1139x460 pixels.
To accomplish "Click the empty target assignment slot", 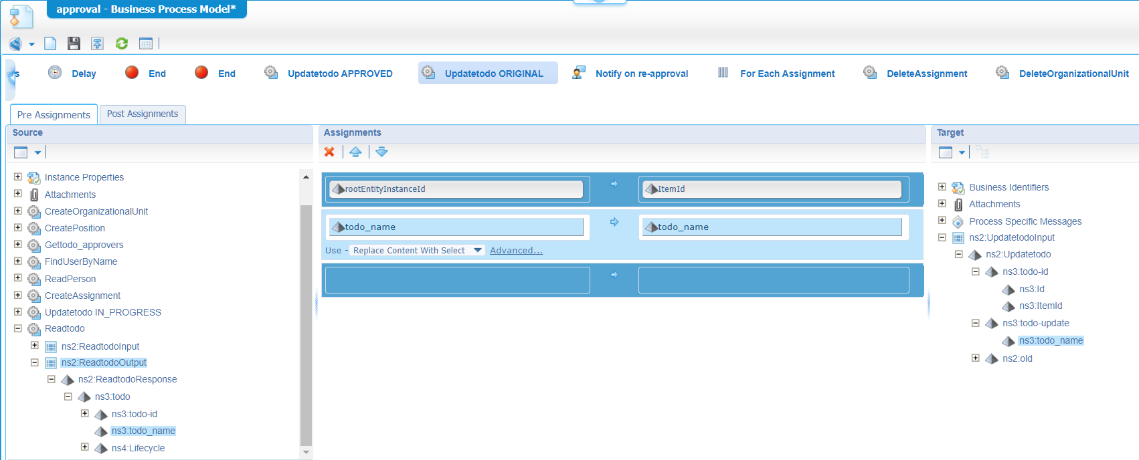I will [774, 280].
